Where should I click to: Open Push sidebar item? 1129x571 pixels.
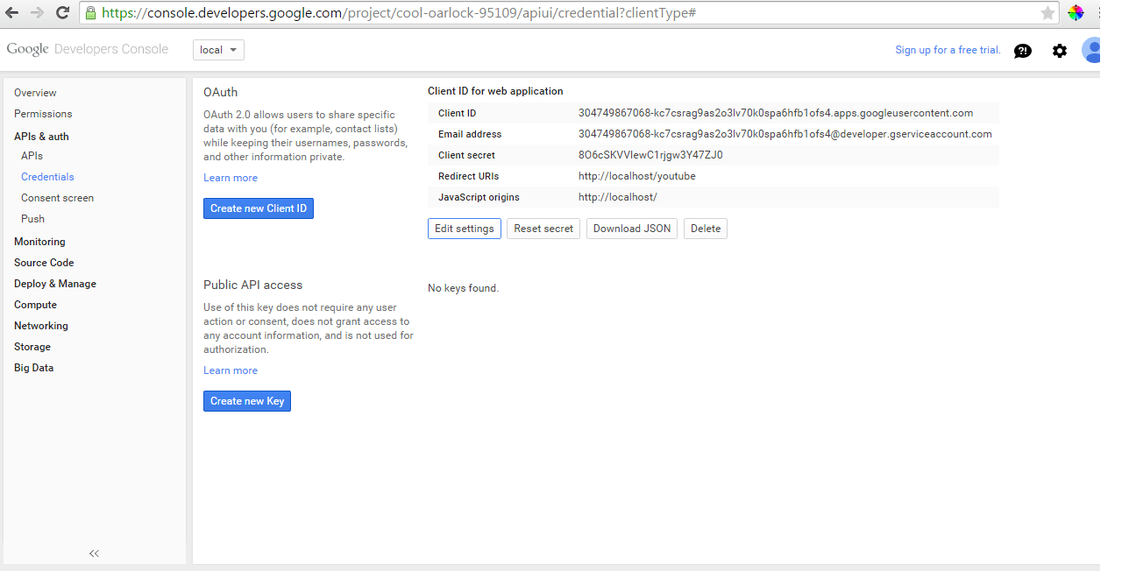32,219
